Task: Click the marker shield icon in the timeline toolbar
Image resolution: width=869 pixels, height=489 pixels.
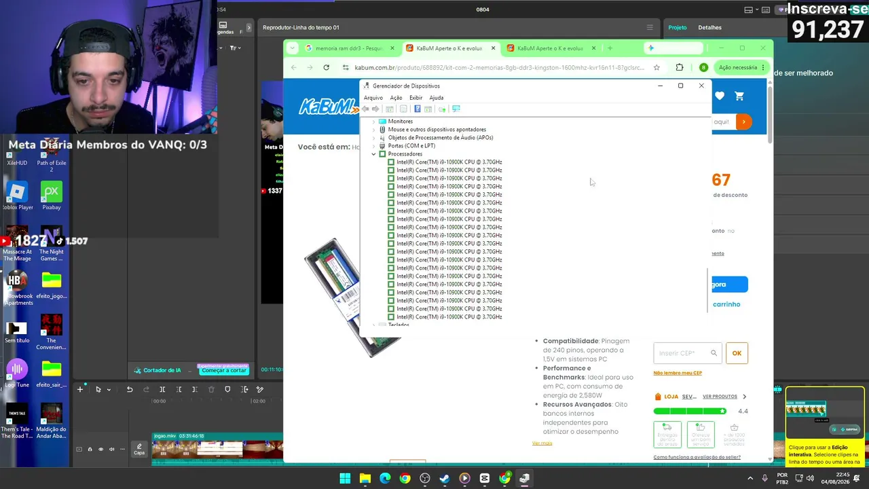Action: (227, 389)
